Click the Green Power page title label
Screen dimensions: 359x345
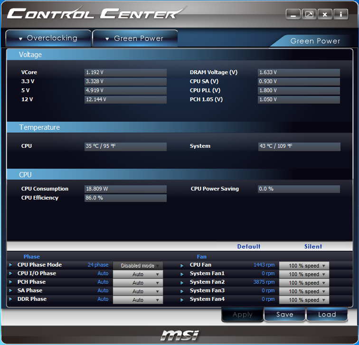[x=315, y=41]
